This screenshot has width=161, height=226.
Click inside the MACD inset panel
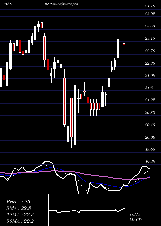(x=89, y=210)
